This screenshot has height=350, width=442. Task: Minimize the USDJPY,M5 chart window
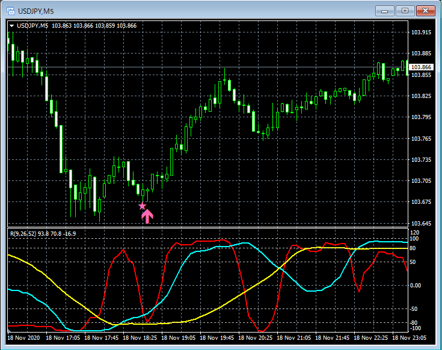point(384,10)
